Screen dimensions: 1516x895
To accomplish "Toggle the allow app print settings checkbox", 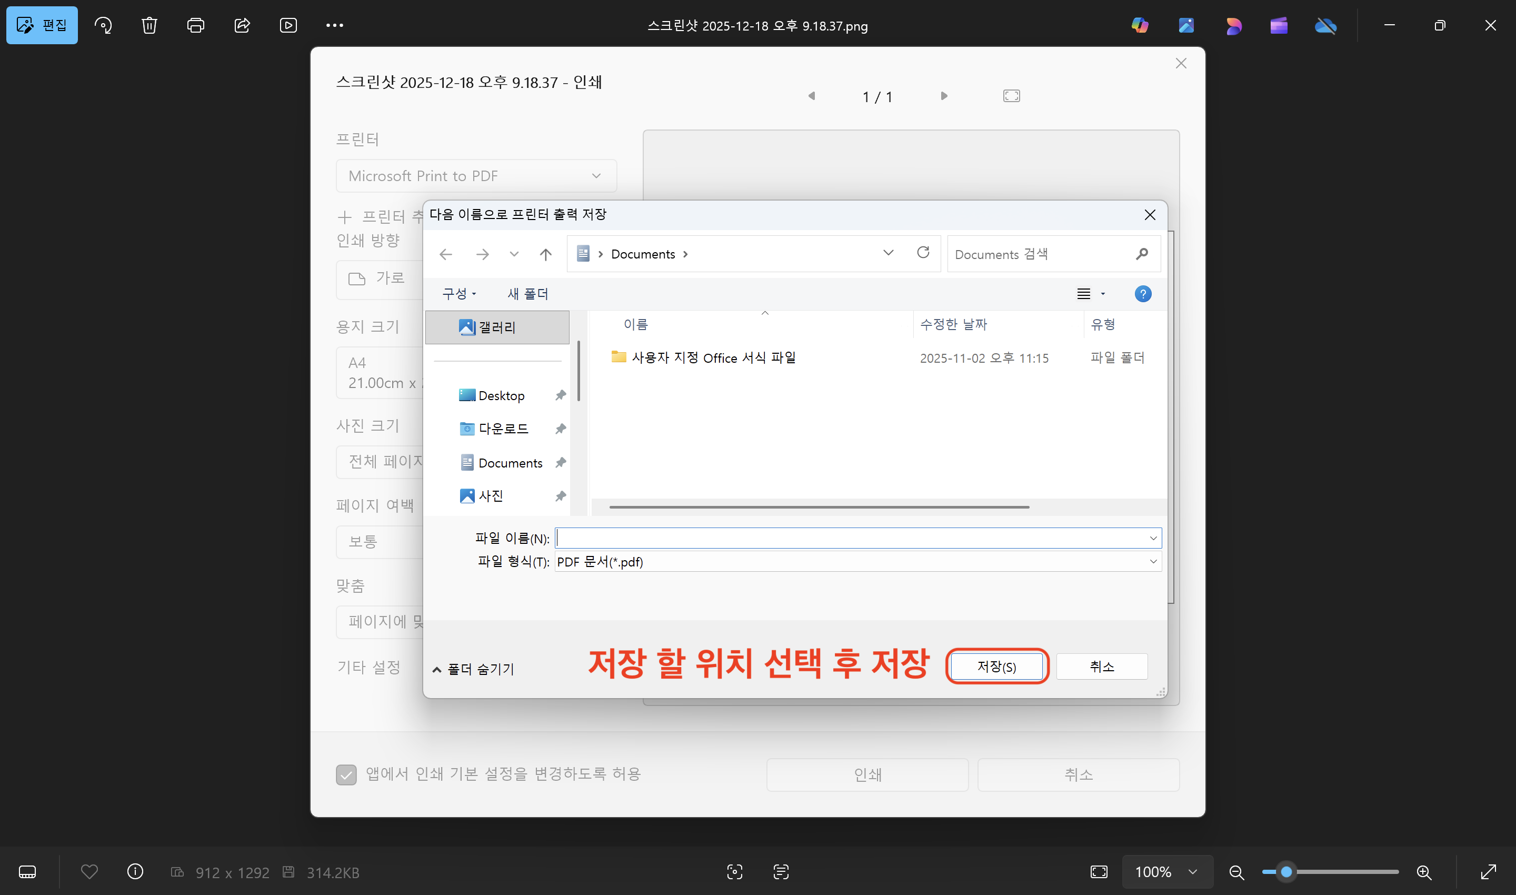I will [346, 774].
